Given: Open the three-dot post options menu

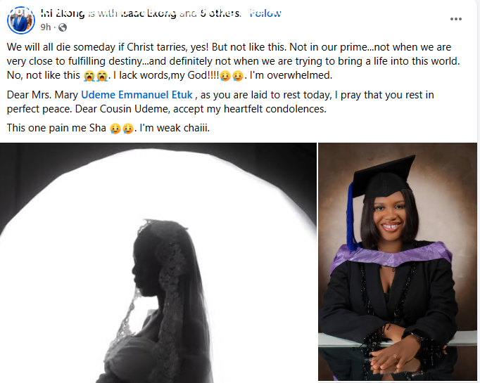Looking at the screenshot, I should (x=455, y=19).
